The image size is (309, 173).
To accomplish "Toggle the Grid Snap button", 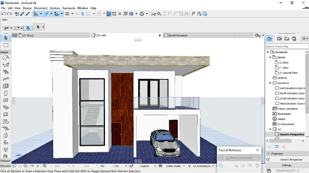I will click(x=67, y=14).
